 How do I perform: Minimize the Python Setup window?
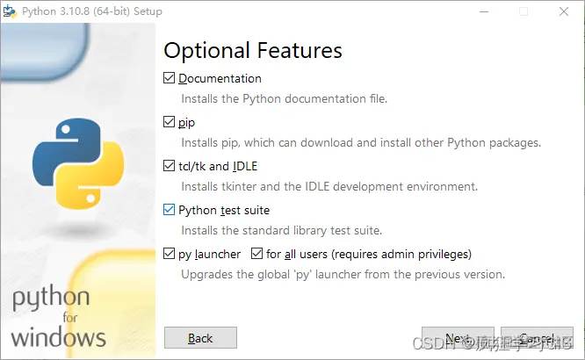pyautogui.click(x=484, y=11)
